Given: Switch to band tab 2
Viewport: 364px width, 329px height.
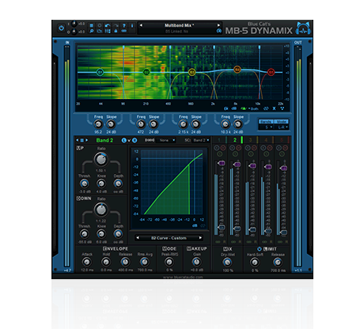Looking at the screenshot, I should (x=235, y=140).
